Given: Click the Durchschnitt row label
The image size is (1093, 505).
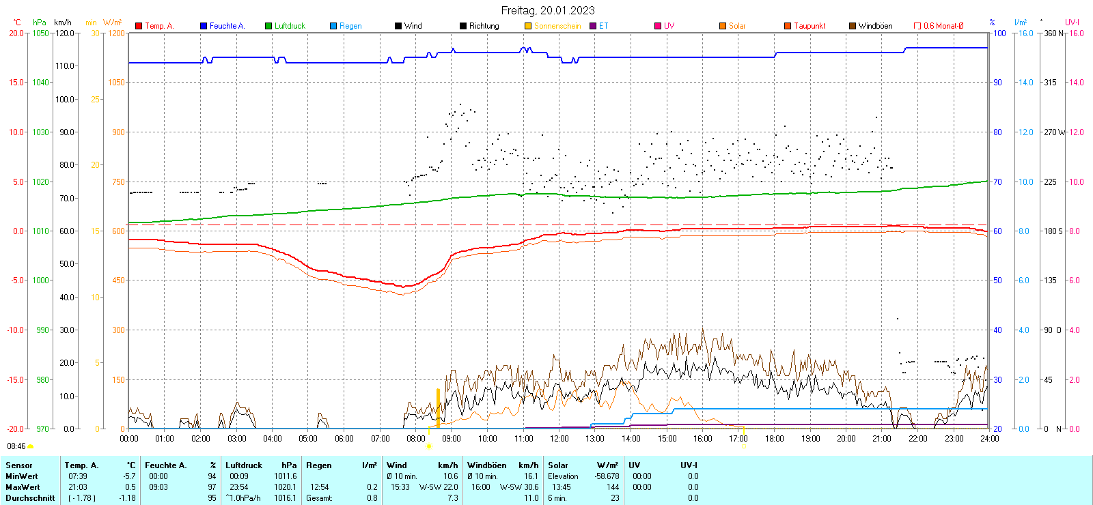Looking at the screenshot, I should pyautogui.click(x=29, y=498).
